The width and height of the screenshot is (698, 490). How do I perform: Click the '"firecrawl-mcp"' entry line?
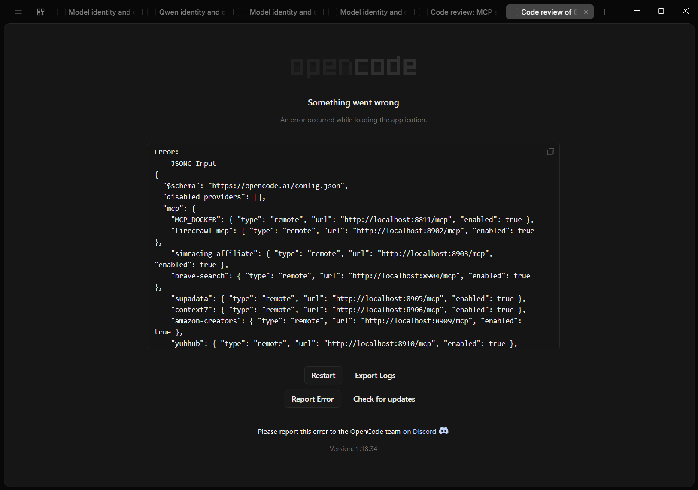344,236
